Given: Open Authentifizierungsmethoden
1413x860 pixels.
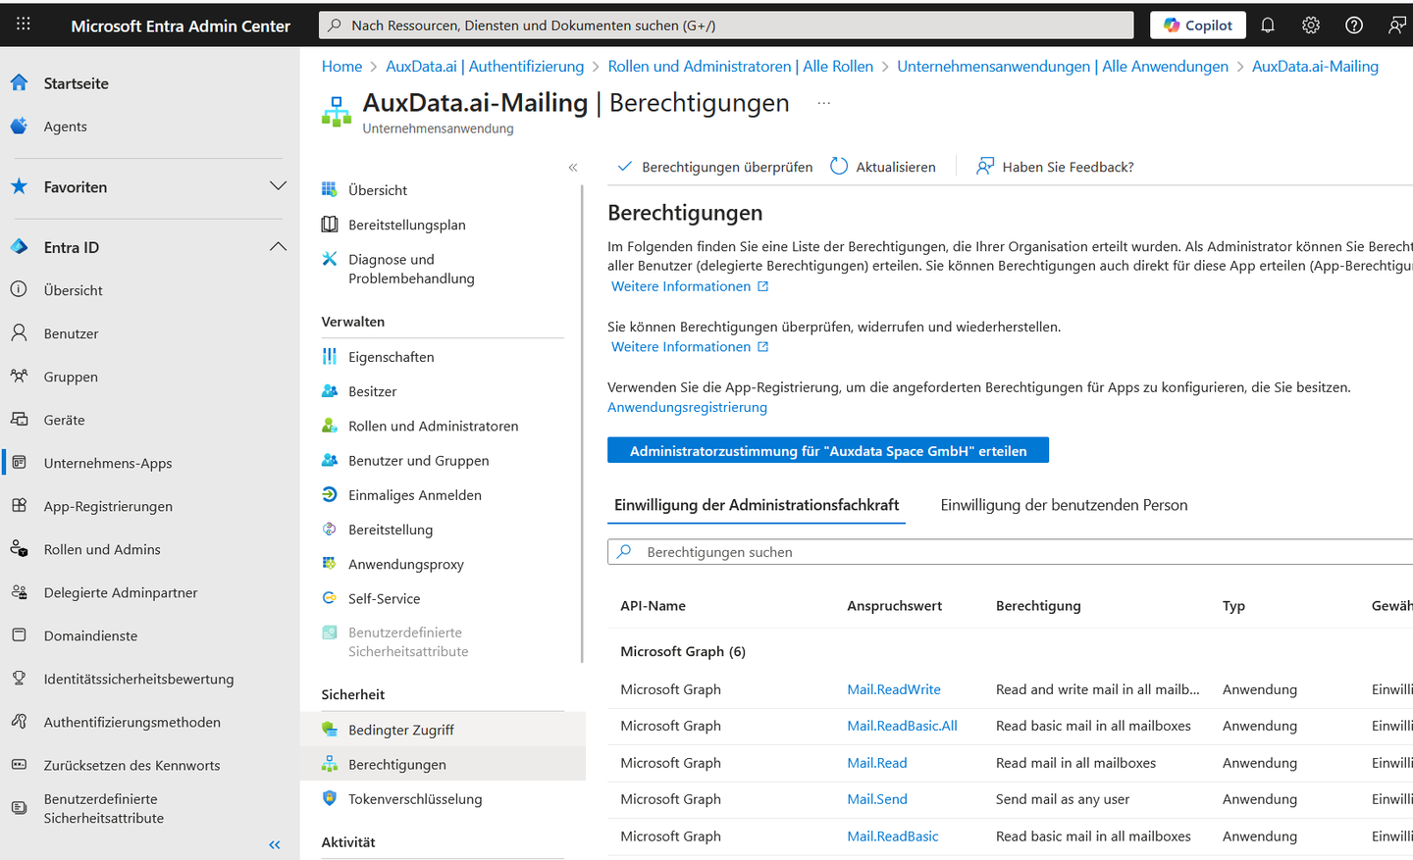Looking at the screenshot, I should coord(131,722).
